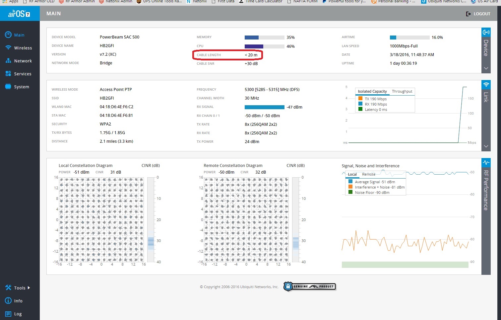Click the airOS logo
Screen dimensions: 501x320
(x=19, y=14)
